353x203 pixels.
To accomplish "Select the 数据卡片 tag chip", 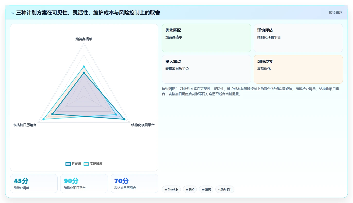I will point(225,189).
